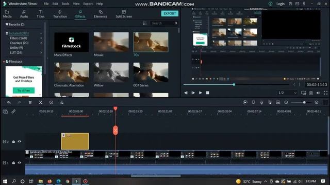
Task: Toggle lock on track 2
Action: click(x=13, y=142)
